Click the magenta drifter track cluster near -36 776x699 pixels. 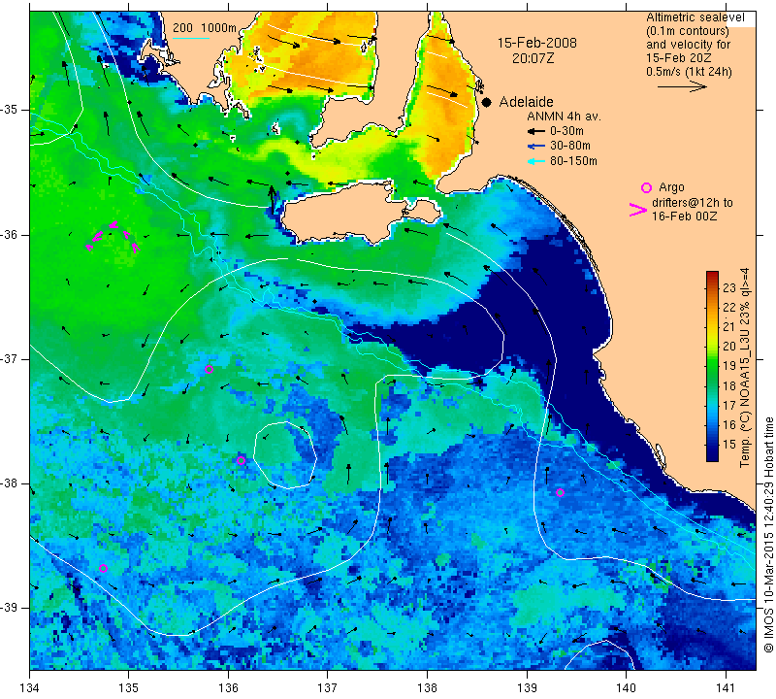[x=113, y=236]
